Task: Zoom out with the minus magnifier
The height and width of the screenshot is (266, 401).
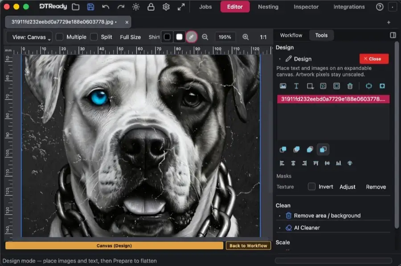Action: tap(205, 37)
